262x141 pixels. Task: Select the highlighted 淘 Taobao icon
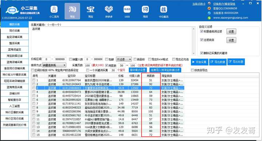(x=72, y=9)
